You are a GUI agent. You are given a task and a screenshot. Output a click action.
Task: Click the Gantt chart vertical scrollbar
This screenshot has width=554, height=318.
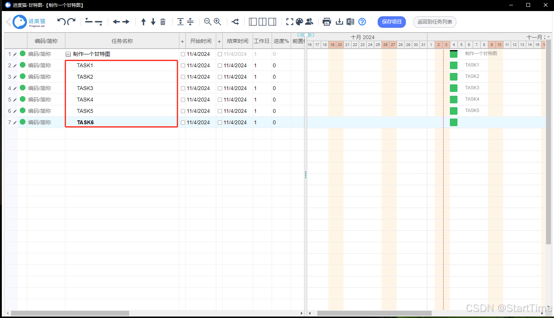pos(548,142)
